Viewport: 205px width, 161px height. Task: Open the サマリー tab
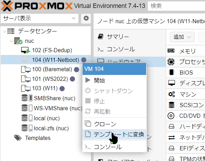coord(130,37)
